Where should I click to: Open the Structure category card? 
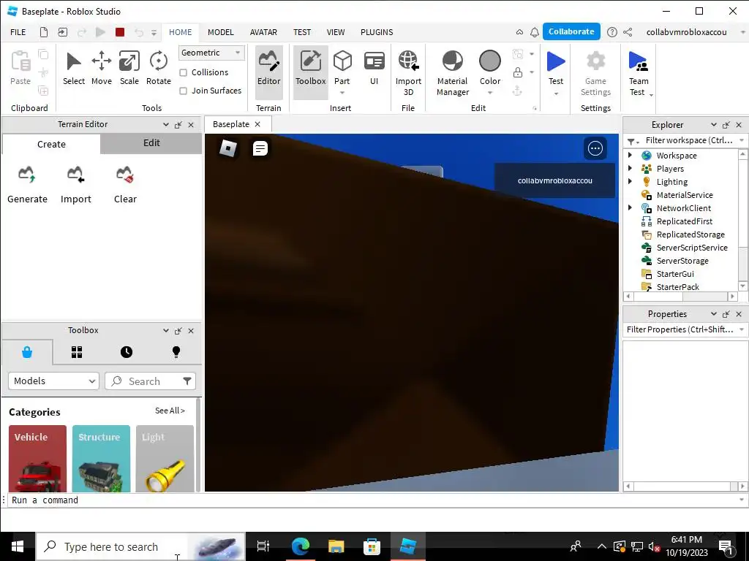[x=101, y=459]
